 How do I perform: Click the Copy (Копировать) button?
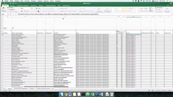click(11, 10)
